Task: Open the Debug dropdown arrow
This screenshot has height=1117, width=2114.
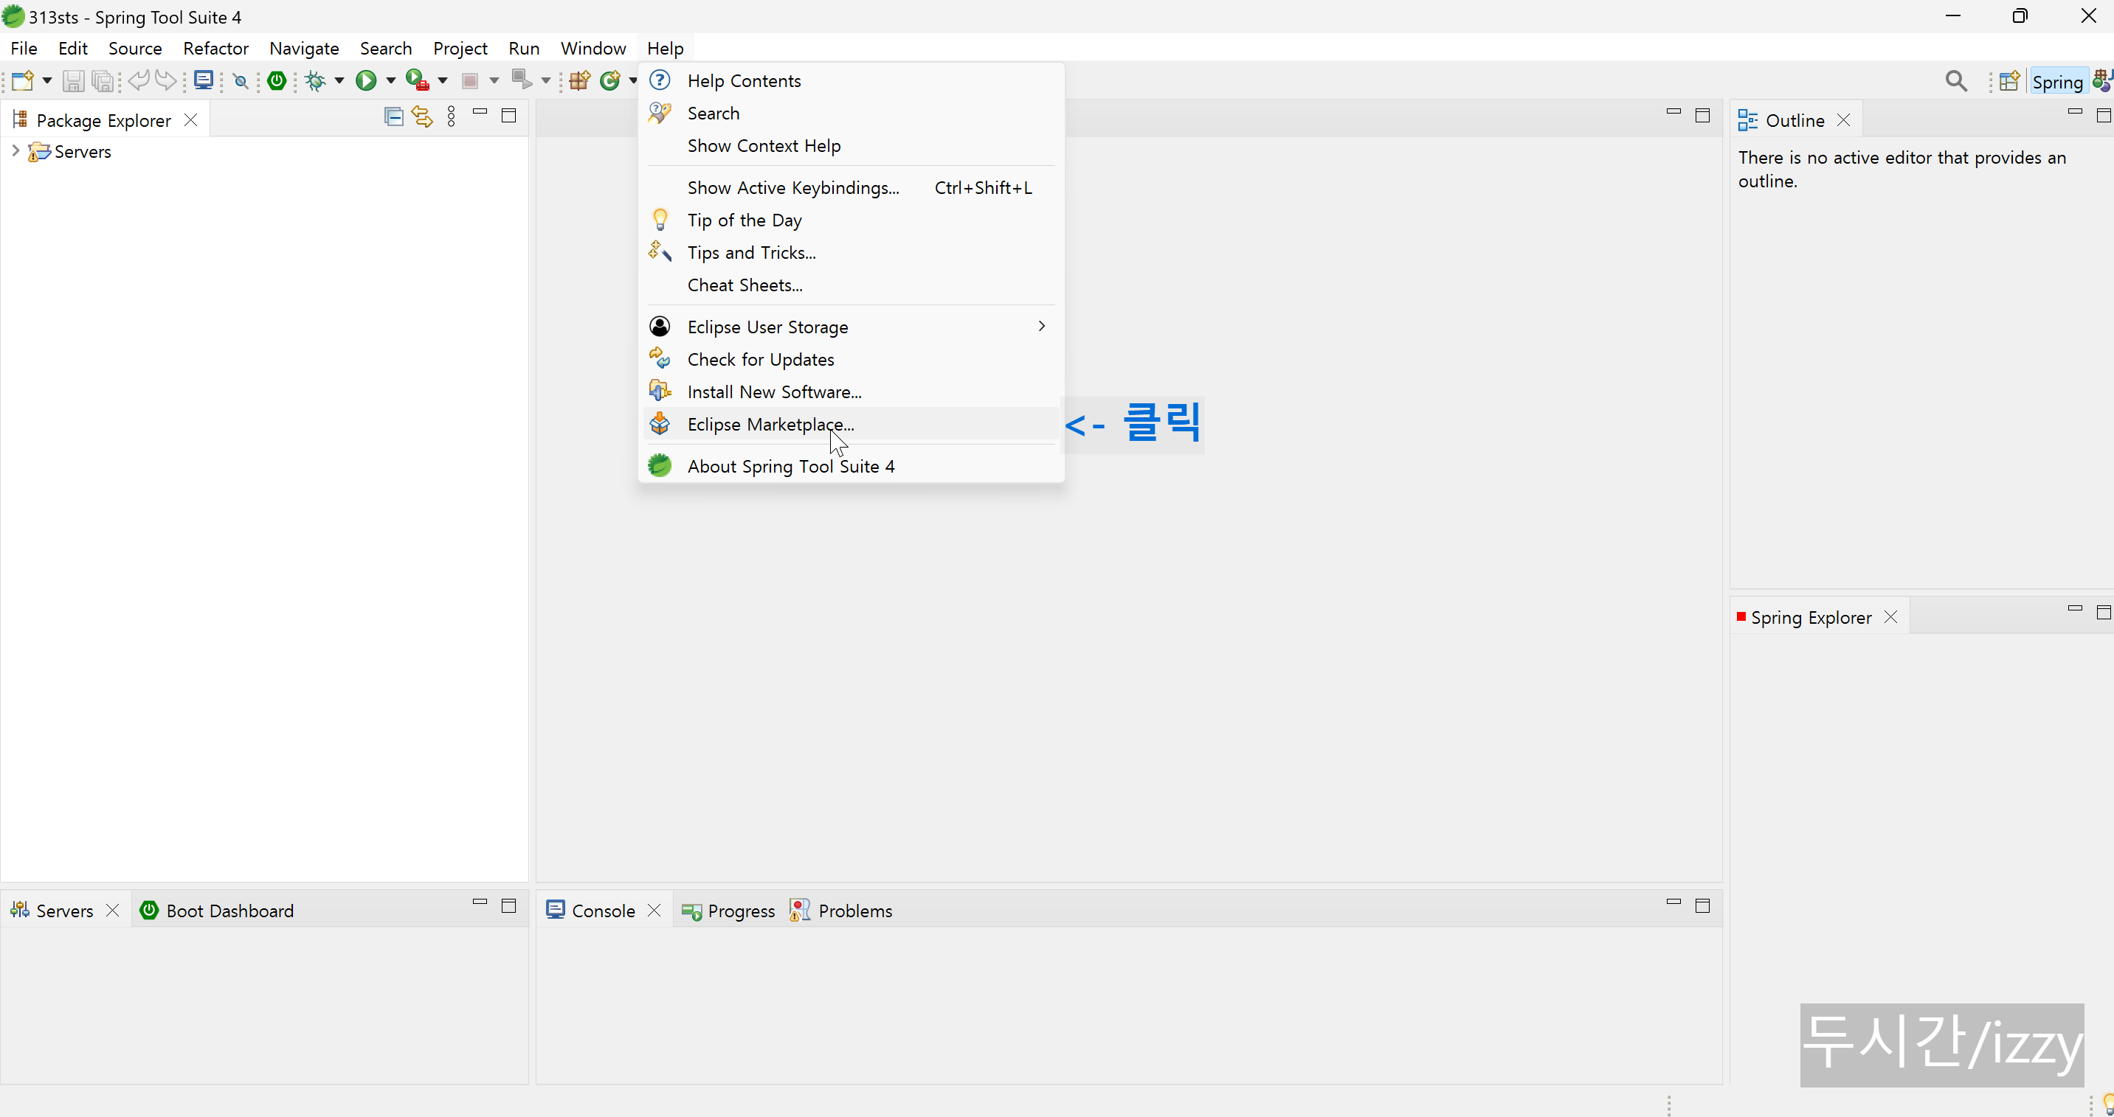Action: tap(339, 80)
